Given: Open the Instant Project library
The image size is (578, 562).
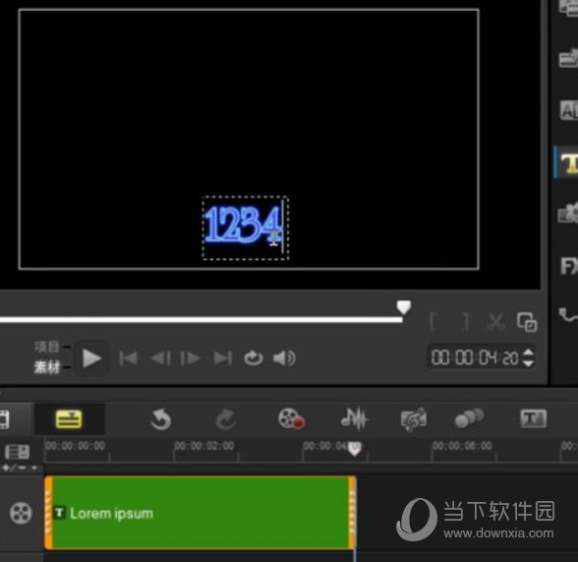Looking at the screenshot, I should click(x=569, y=59).
